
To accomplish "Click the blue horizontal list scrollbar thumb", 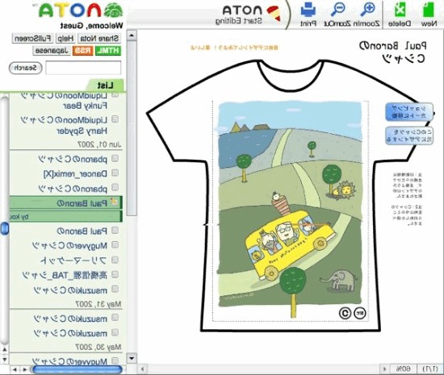I will coord(77,369).
